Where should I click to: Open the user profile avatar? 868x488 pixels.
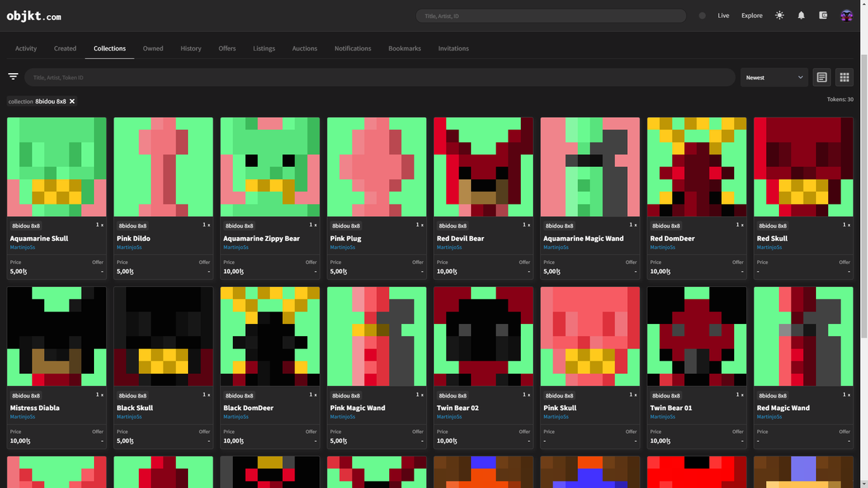tap(846, 15)
